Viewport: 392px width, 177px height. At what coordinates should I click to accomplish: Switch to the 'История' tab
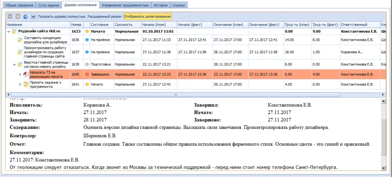tap(161, 5)
